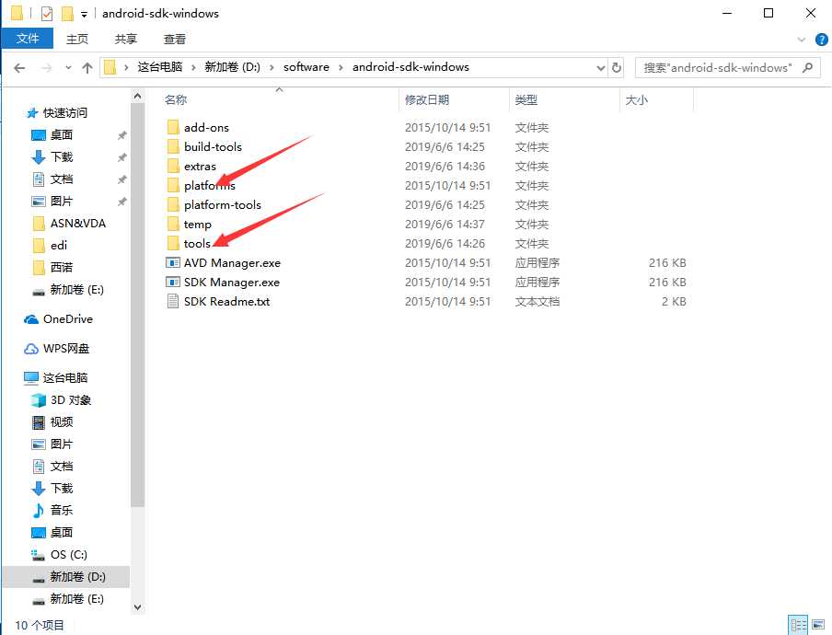832x635 pixels.
Task: Refresh the current folder view
Action: coord(616,68)
